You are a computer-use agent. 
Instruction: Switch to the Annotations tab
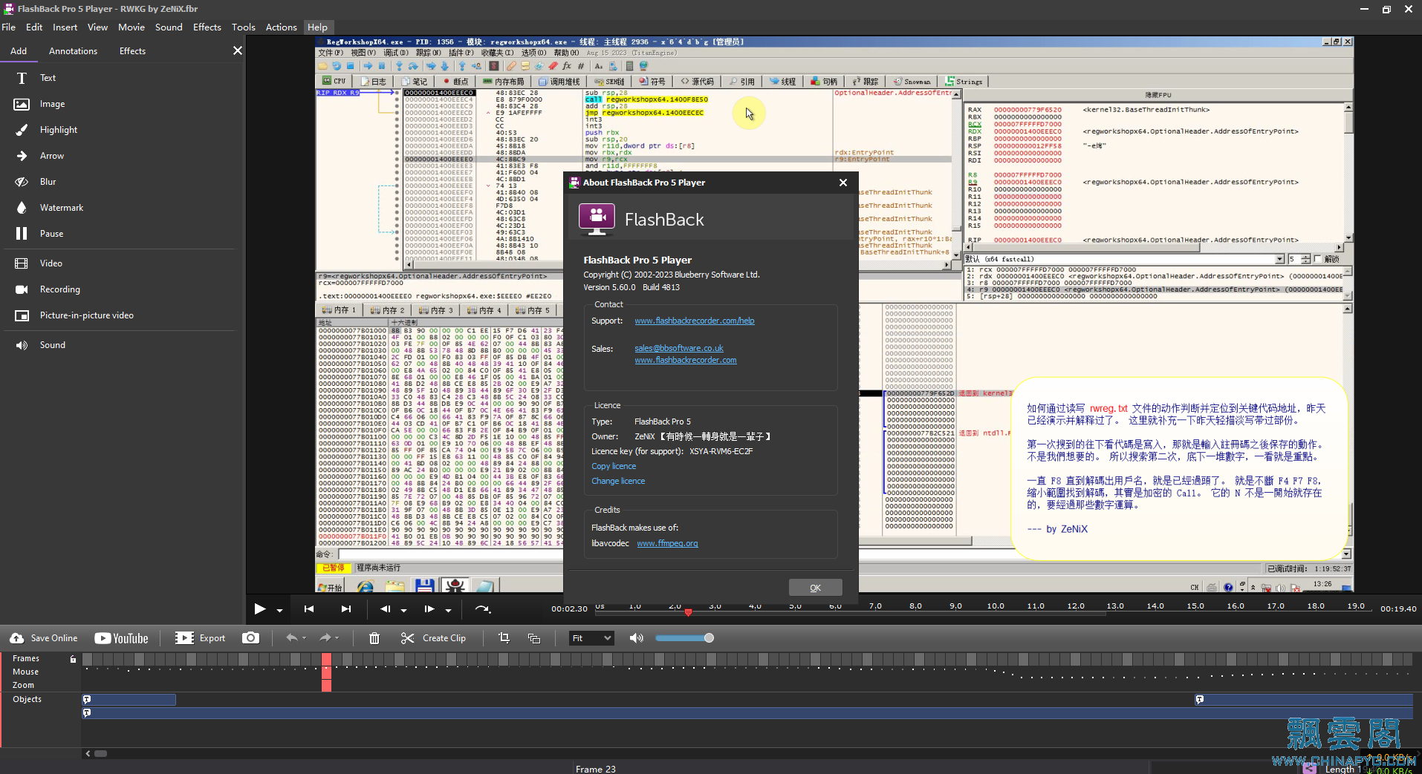click(73, 51)
